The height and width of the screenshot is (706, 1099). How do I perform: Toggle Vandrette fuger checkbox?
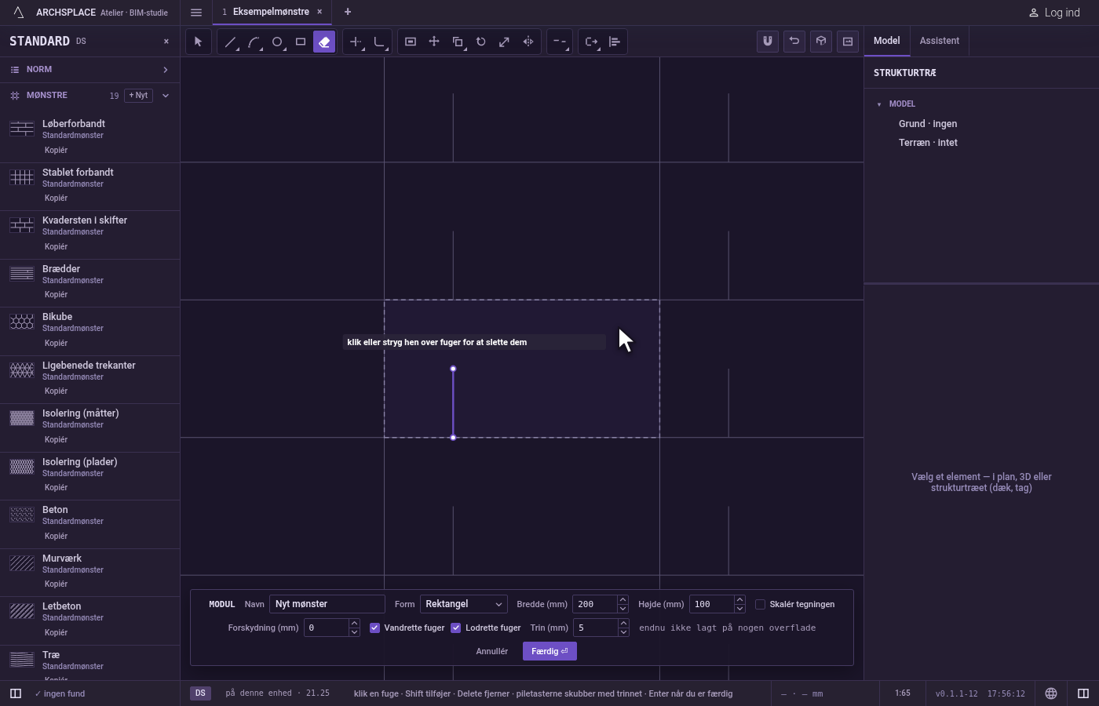tap(374, 628)
